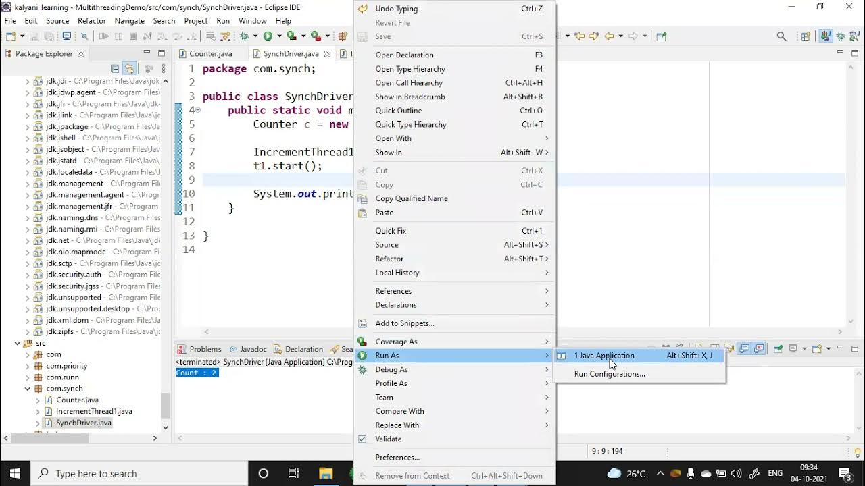Image resolution: width=865 pixels, height=486 pixels.
Task: Toggle Show Console on Standard Out
Action: [x=744, y=349]
